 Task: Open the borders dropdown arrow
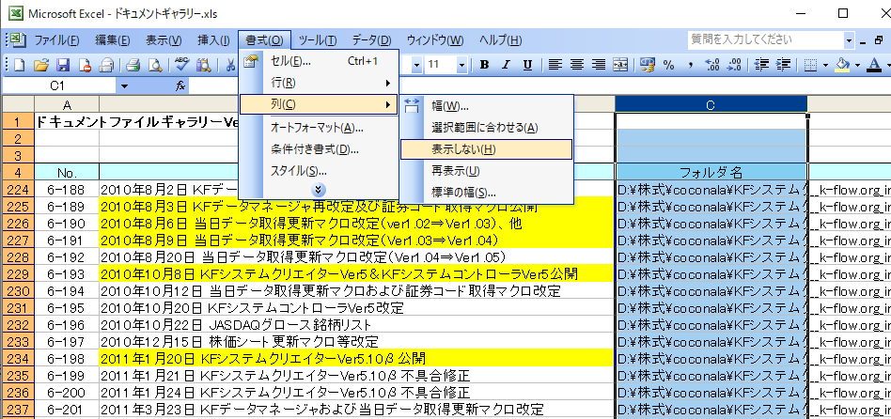pyautogui.click(x=825, y=65)
